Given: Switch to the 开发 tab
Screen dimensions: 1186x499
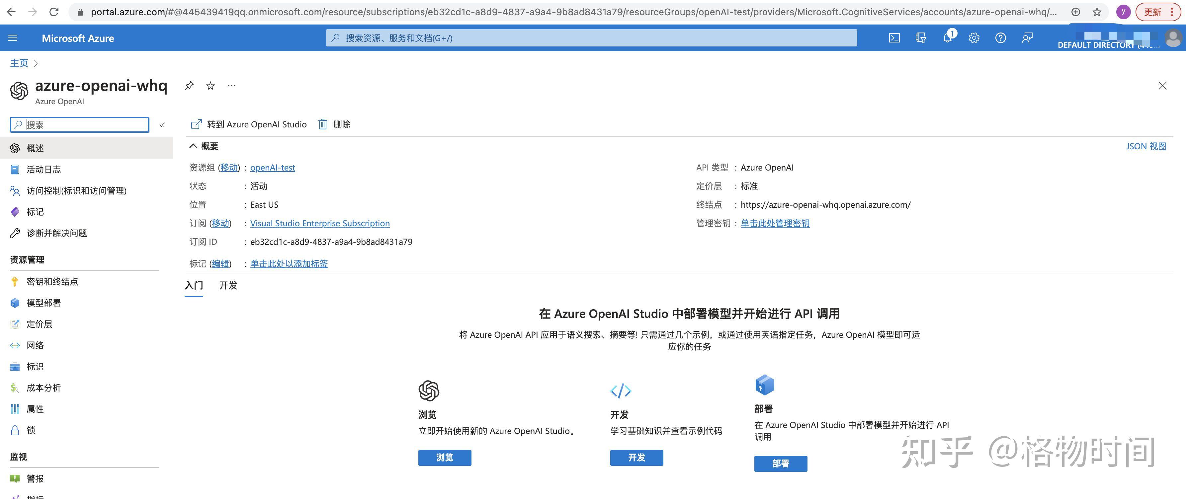Looking at the screenshot, I should coord(228,286).
